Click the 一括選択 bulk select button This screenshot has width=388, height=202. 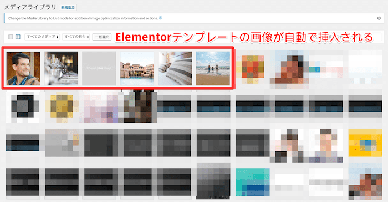[102, 37]
